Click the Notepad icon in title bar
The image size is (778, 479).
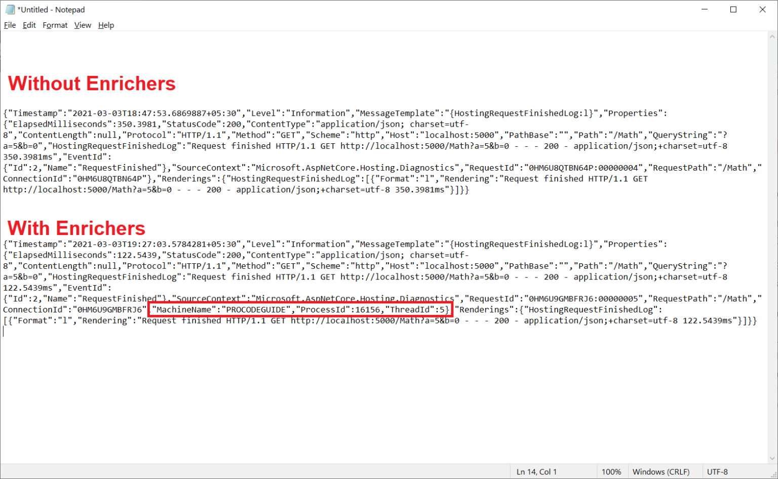click(10, 10)
